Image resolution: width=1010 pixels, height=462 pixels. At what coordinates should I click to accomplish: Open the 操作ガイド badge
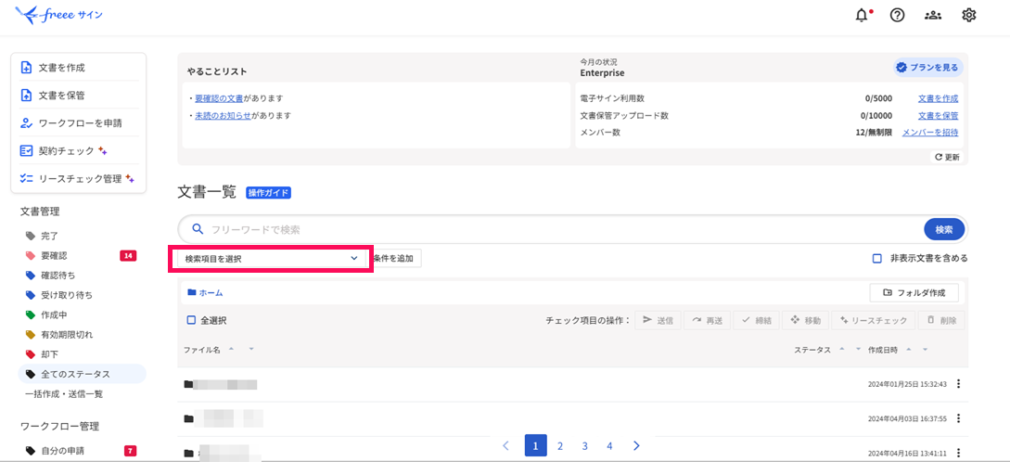pyautogui.click(x=269, y=193)
